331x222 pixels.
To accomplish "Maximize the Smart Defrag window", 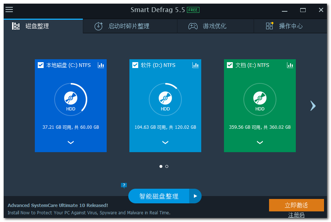I will pos(303,10).
